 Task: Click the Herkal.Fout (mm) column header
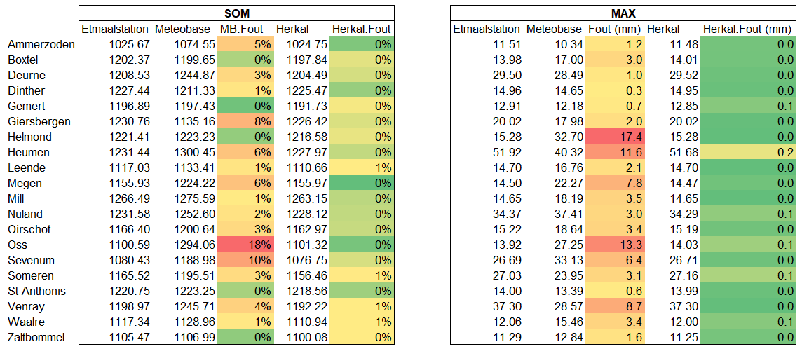[x=747, y=29]
